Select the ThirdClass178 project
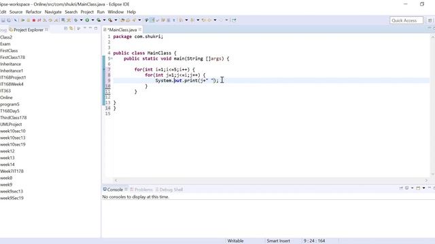The image size is (435, 244). coord(14,117)
